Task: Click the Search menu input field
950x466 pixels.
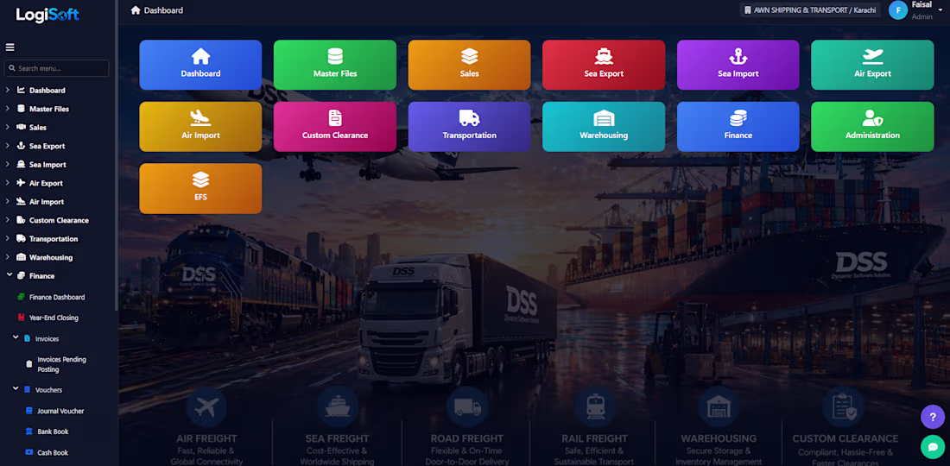Action: (56, 68)
